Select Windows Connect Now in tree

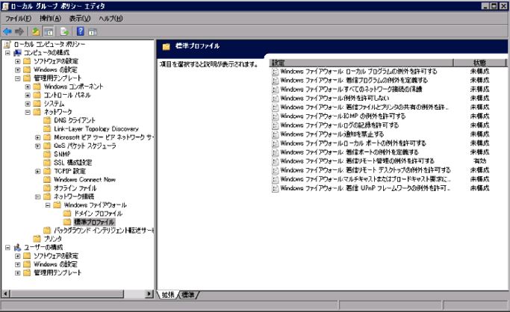84,179
